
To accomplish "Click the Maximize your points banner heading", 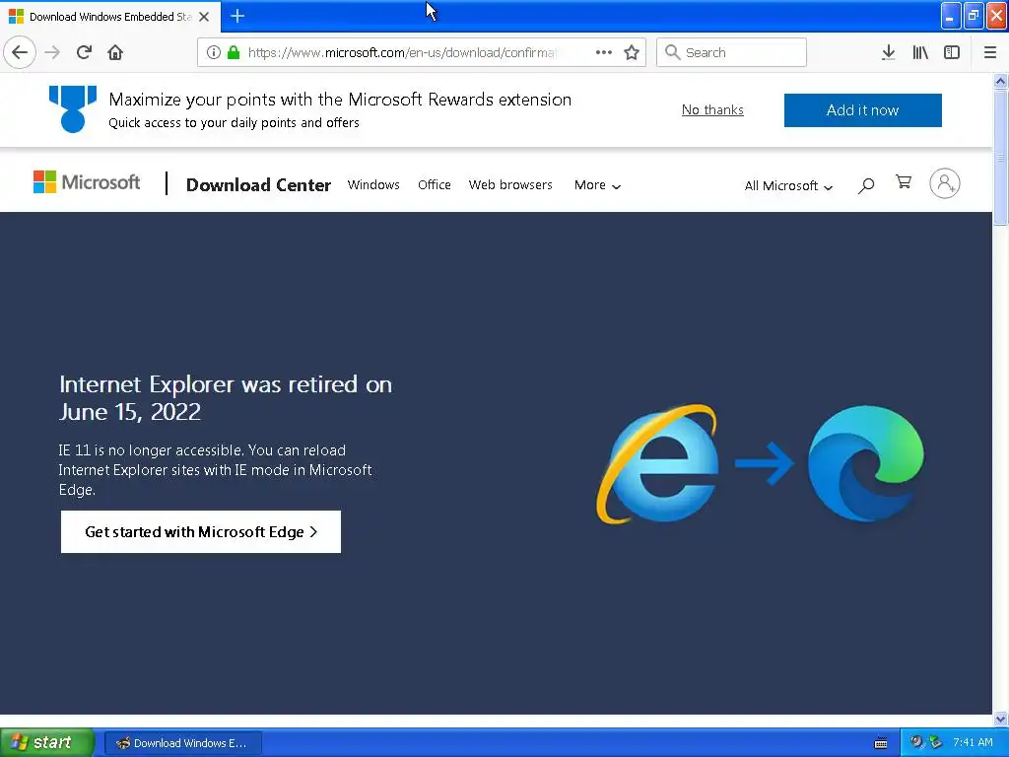I will pos(340,100).
